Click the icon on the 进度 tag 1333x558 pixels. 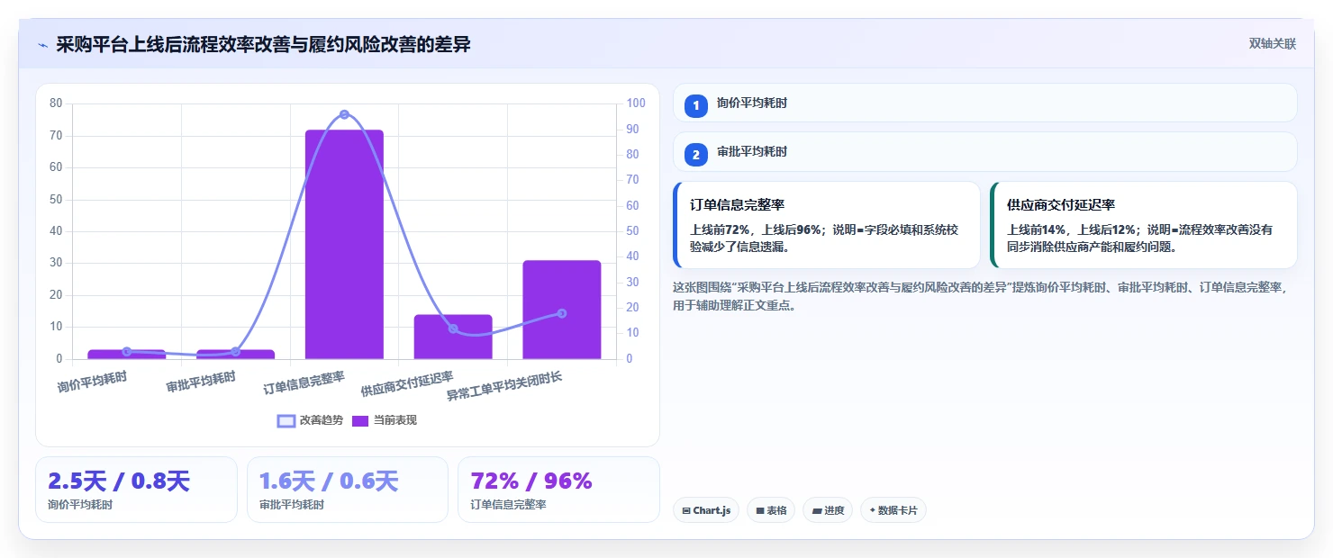[816, 511]
